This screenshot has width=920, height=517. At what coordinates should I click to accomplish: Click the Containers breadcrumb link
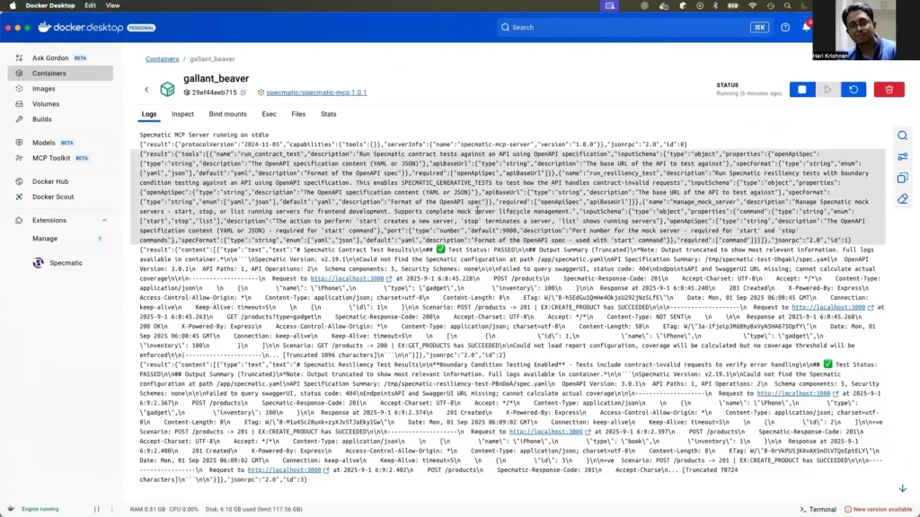[162, 59]
